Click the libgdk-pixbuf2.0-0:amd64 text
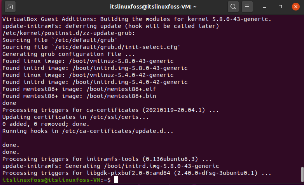Screen dimensions: 304x185 pyautogui.click(x=128, y=173)
